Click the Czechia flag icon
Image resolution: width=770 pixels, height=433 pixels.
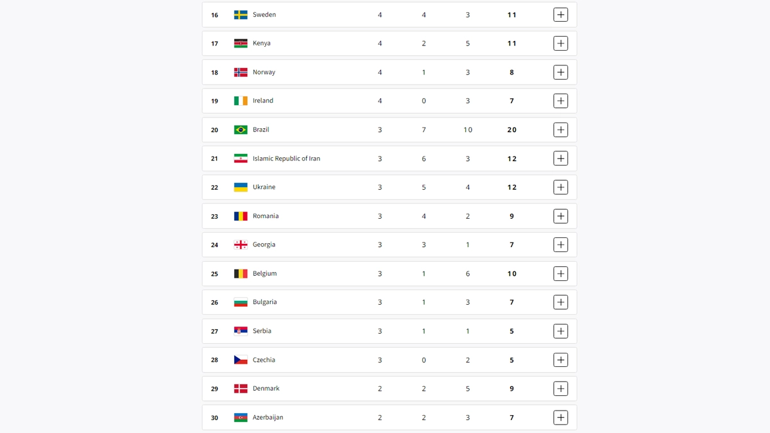(x=241, y=360)
